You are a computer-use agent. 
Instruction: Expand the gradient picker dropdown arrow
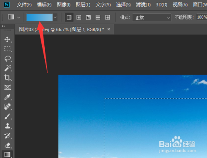55,17
